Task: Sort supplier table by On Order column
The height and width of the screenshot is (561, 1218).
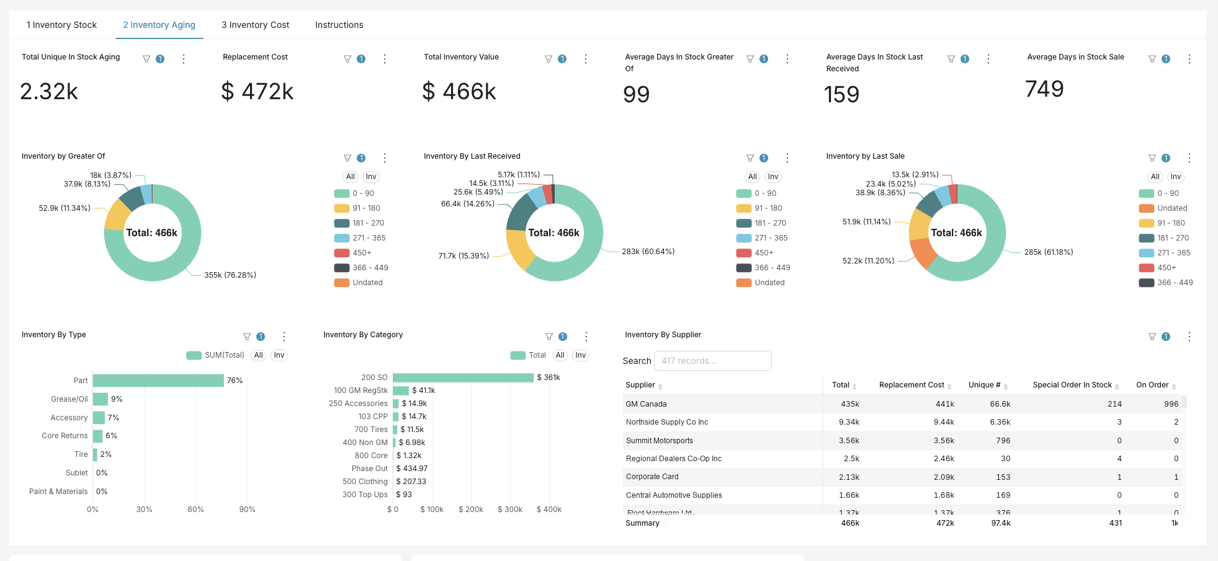Action: pos(1156,386)
